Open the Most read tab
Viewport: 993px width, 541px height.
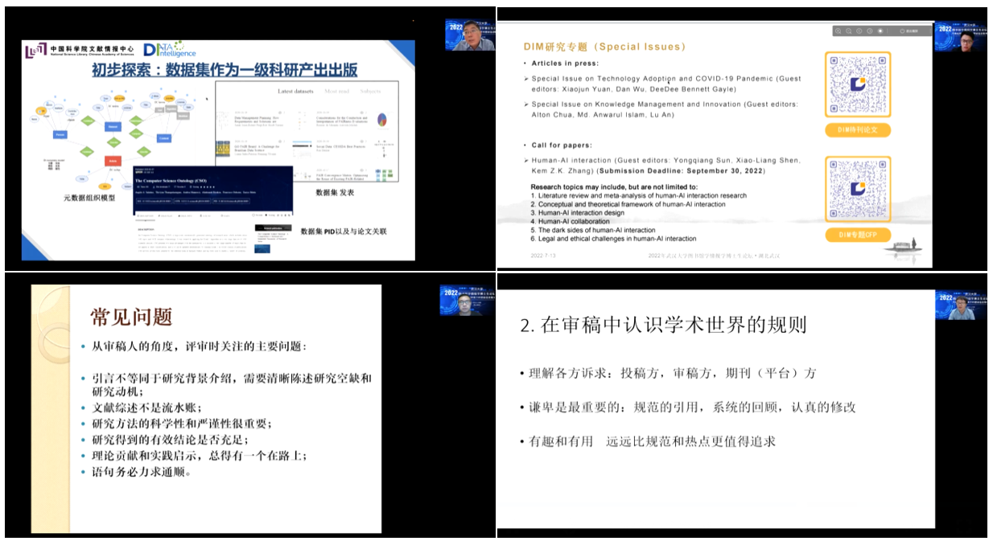[x=336, y=91]
